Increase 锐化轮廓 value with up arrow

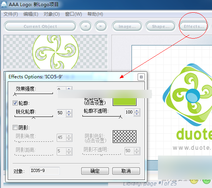click(x=69, y=111)
